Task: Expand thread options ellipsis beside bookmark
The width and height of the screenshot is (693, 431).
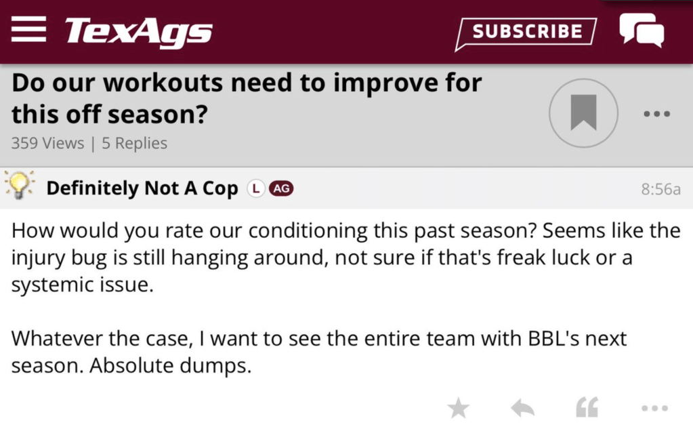Action: click(x=656, y=114)
